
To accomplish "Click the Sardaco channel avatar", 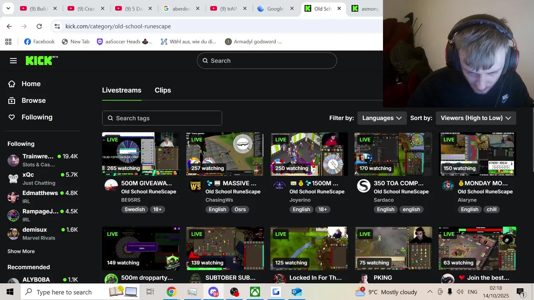I will click(364, 186).
